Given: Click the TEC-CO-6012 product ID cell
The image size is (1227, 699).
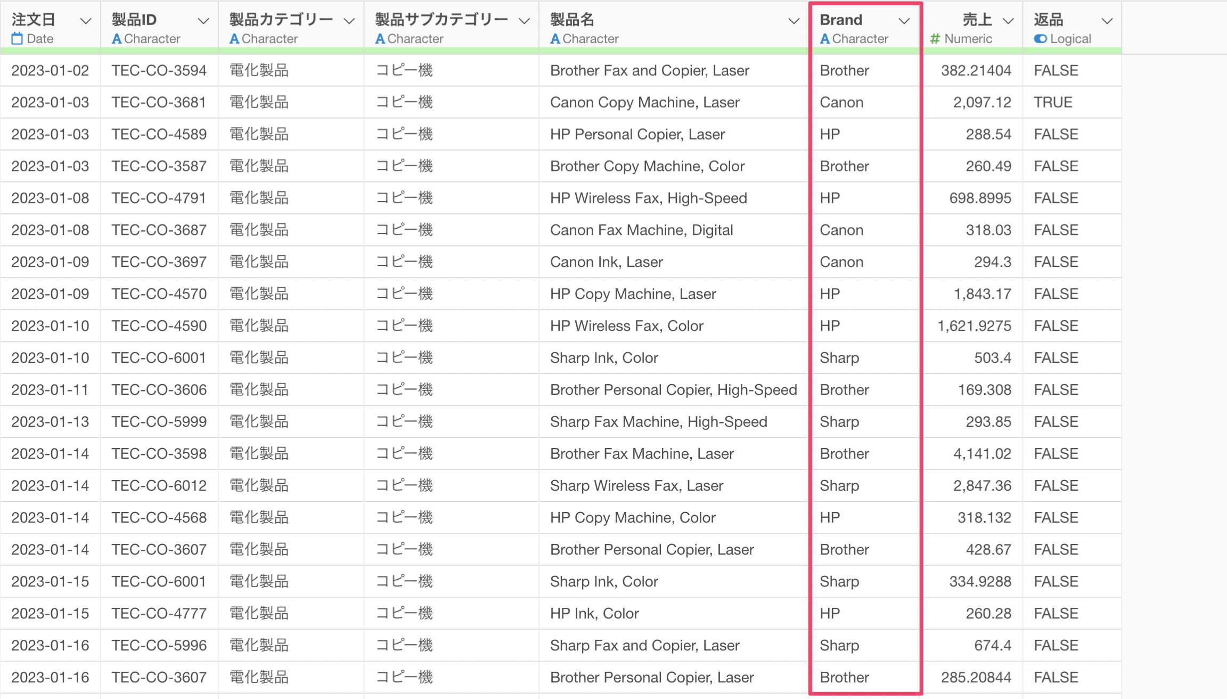Looking at the screenshot, I should click(159, 486).
